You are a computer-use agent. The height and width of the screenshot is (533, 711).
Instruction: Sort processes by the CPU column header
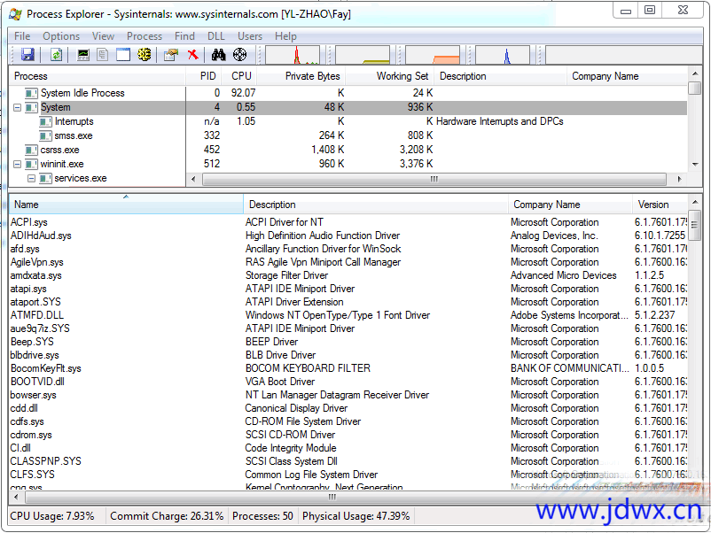click(241, 76)
